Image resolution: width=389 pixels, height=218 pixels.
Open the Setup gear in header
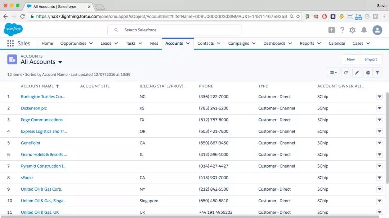352,30
